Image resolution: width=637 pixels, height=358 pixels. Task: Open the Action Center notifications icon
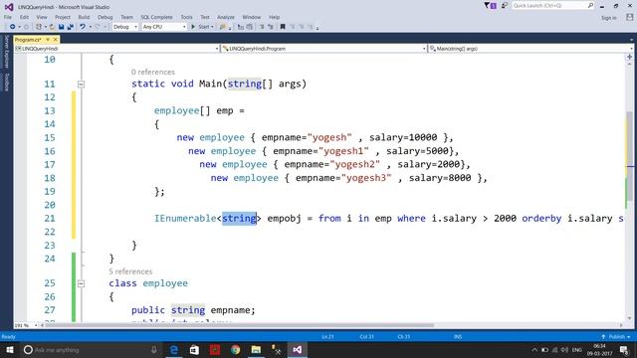point(624,349)
